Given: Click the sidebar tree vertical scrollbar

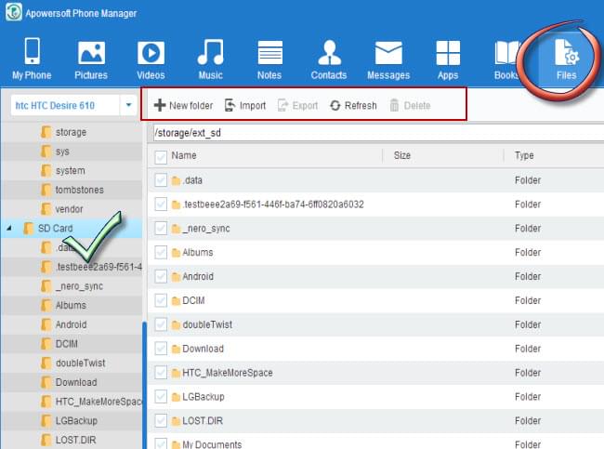Looking at the screenshot, I should coord(144,386).
